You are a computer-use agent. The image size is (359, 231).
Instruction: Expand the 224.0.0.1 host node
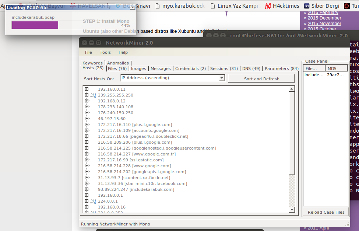coord(87,201)
